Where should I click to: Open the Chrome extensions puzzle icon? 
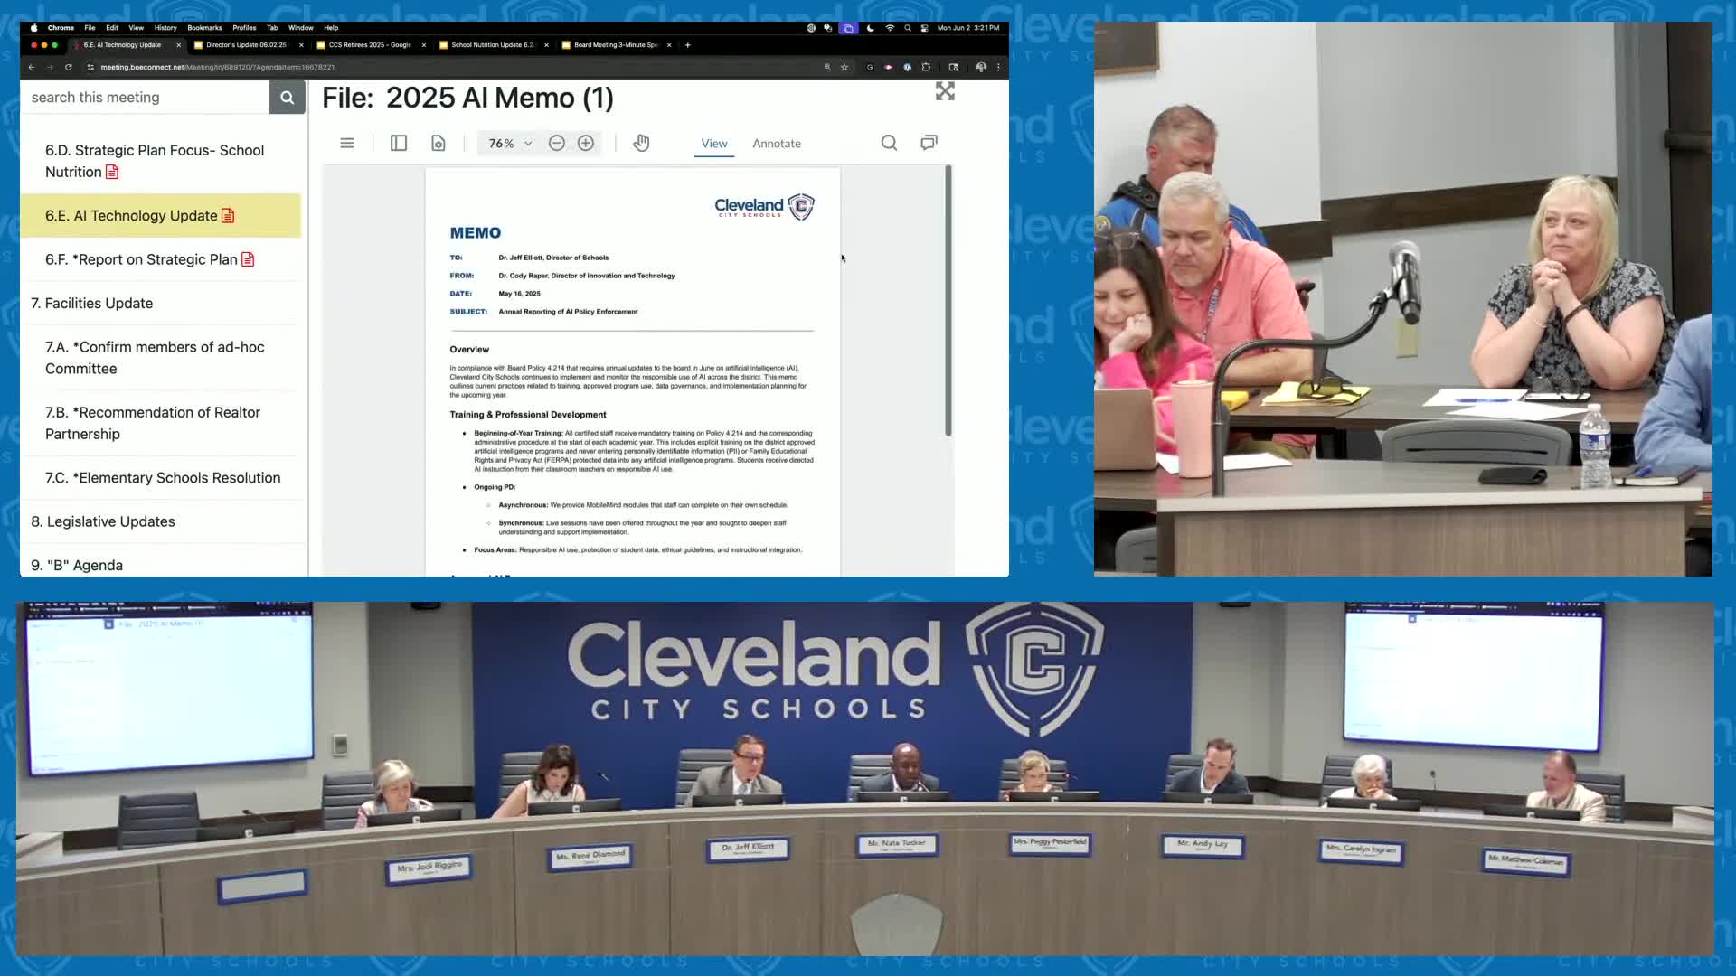pos(926,67)
